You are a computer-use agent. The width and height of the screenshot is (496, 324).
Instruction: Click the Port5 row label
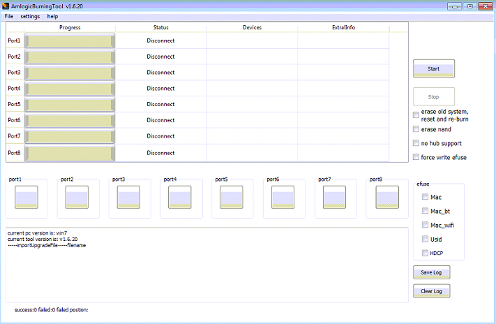pos(14,104)
